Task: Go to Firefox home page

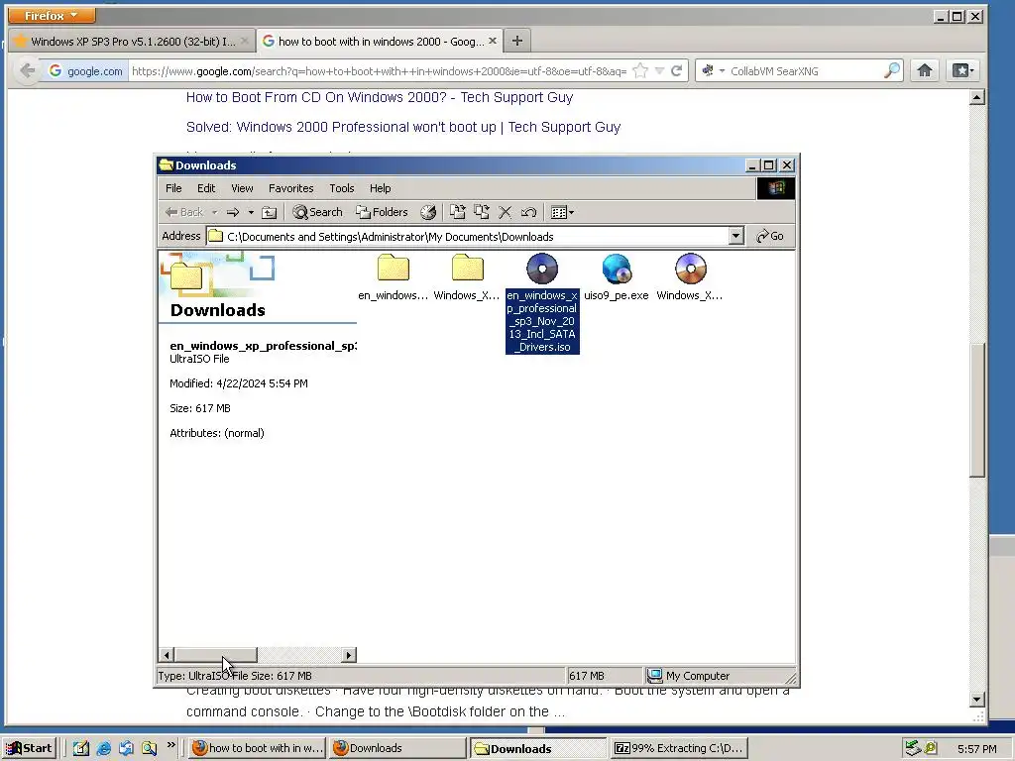Action: click(925, 70)
